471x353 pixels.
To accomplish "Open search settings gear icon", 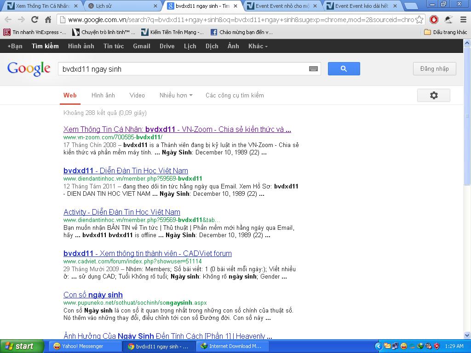I will point(433,96).
